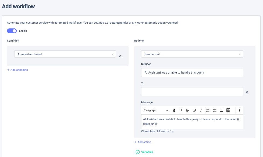Show more editor options (three dots)
Screen dimensions: 263x157
(x=239, y=110)
